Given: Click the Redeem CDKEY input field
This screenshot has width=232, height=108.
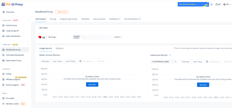Looking at the screenshot, I should [x=97, y=37].
